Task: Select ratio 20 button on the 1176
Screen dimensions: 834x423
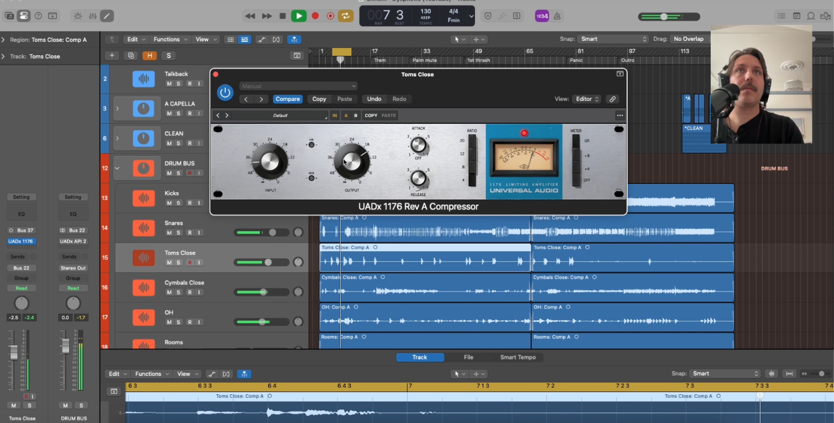Action: pyautogui.click(x=472, y=141)
